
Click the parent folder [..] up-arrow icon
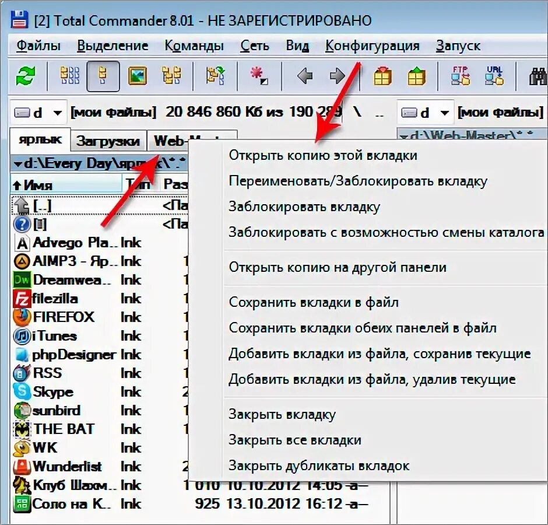[x=22, y=205]
